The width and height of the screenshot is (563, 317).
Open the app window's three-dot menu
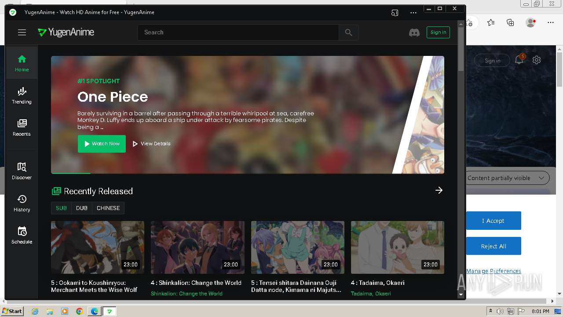click(413, 13)
